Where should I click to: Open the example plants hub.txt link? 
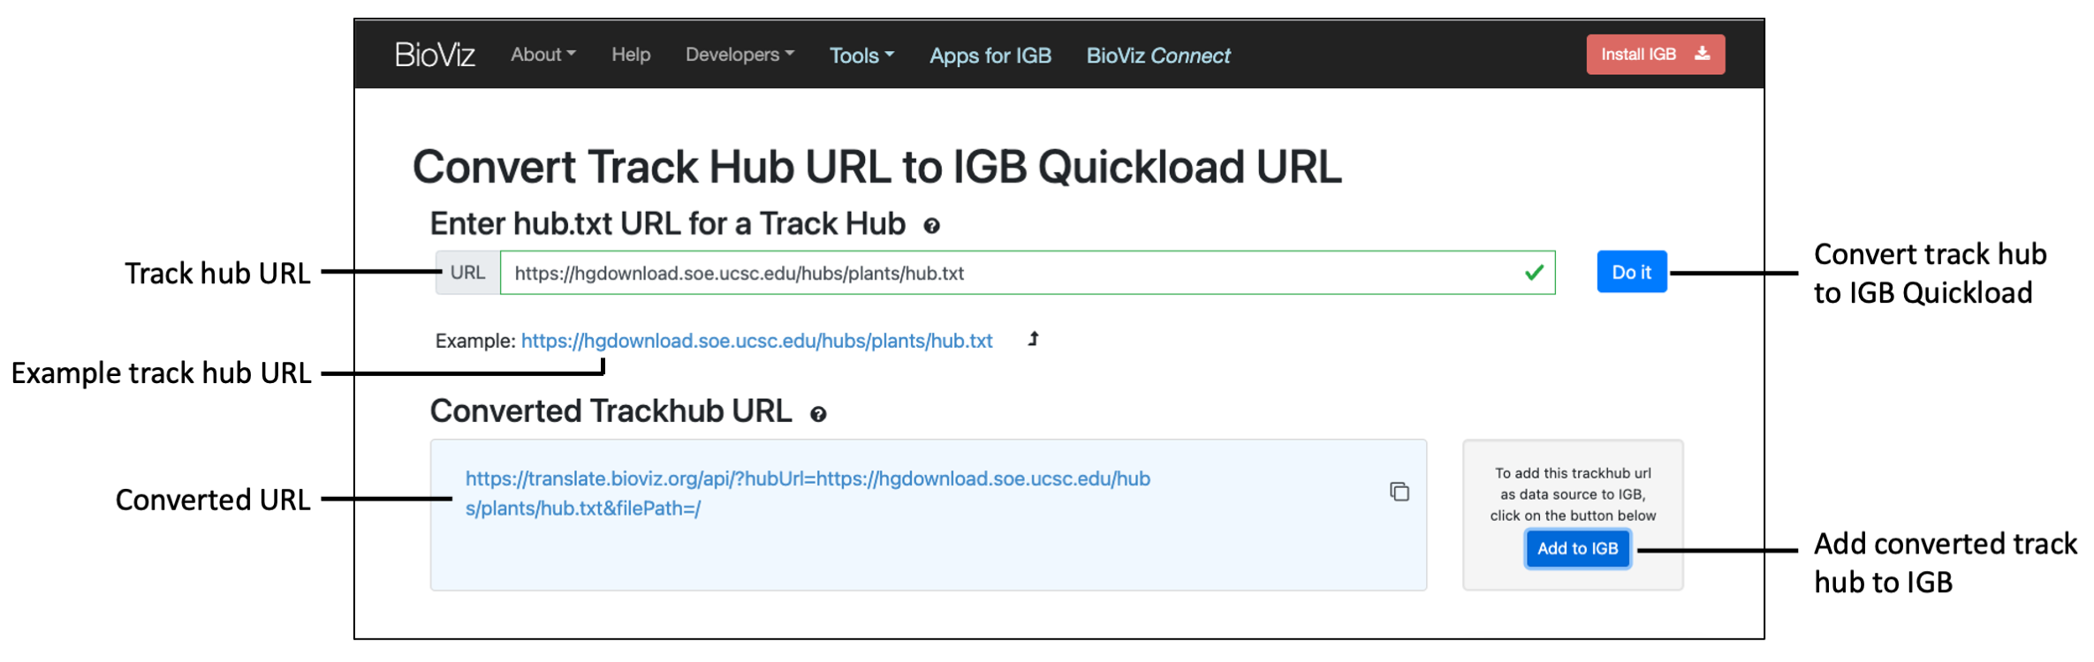[x=757, y=341]
